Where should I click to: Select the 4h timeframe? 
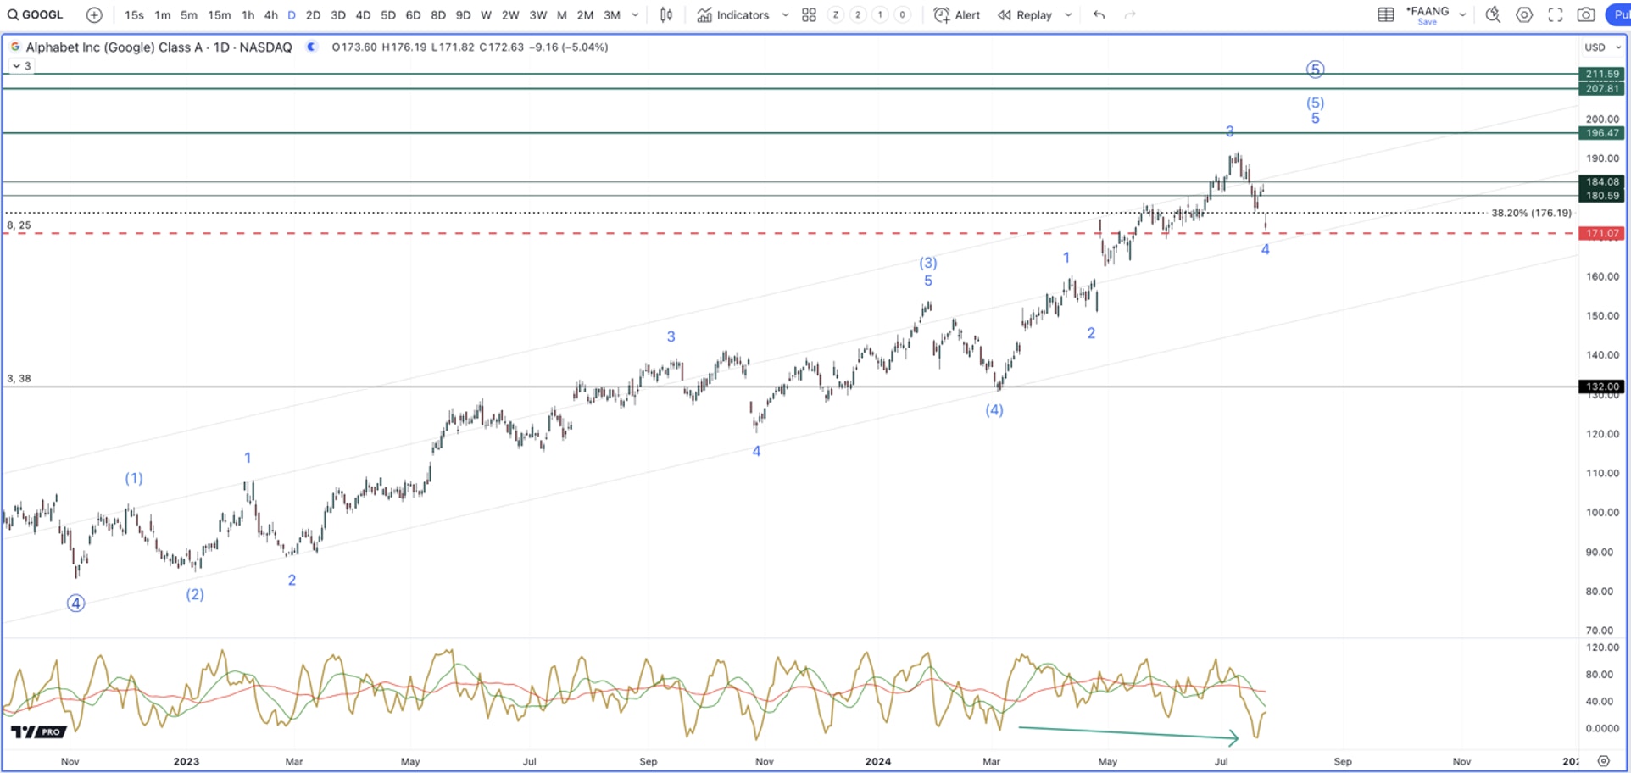(270, 14)
